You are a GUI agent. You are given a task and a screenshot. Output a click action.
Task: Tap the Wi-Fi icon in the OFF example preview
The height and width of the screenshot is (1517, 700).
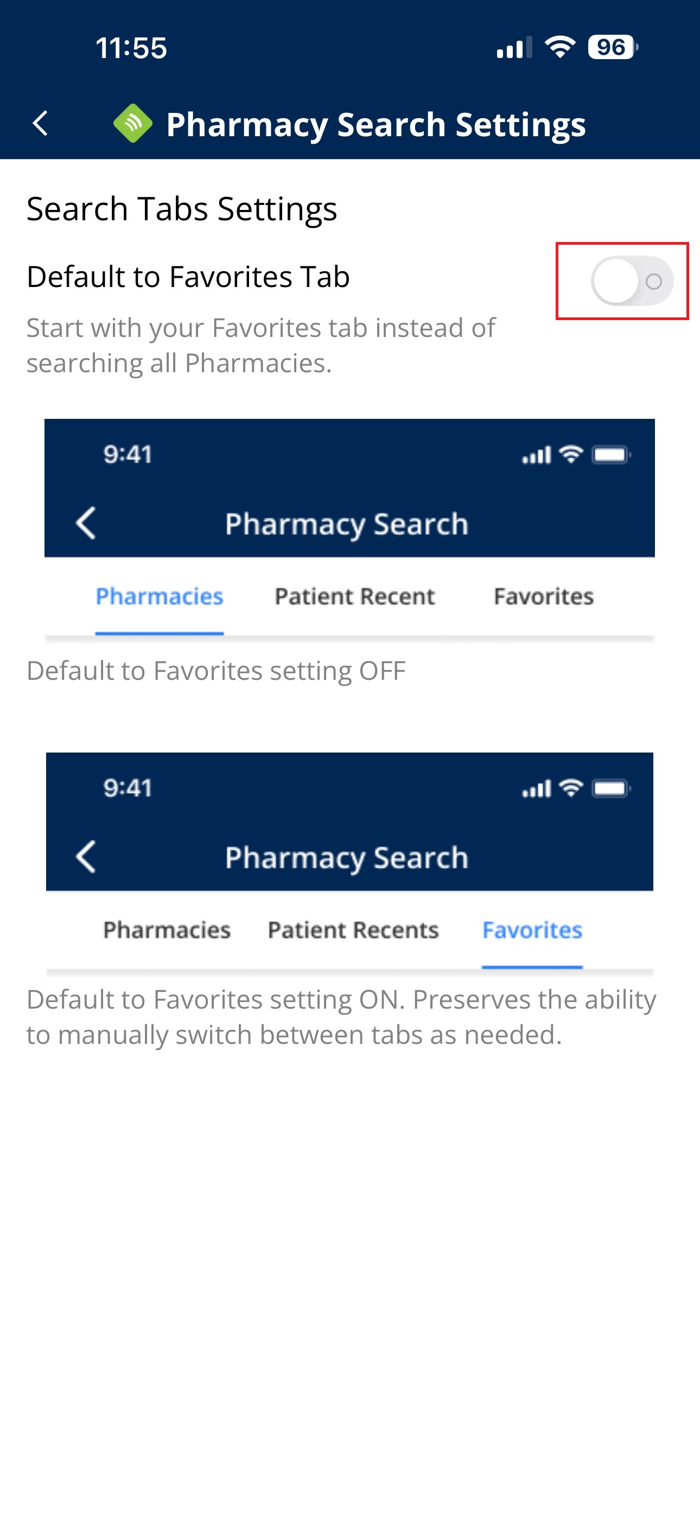(570, 455)
